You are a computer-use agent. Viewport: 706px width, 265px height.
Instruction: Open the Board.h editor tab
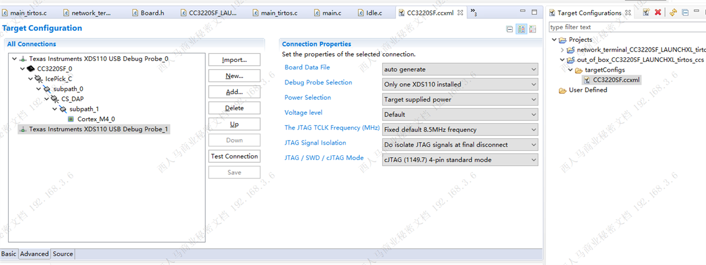click(148, 13)
